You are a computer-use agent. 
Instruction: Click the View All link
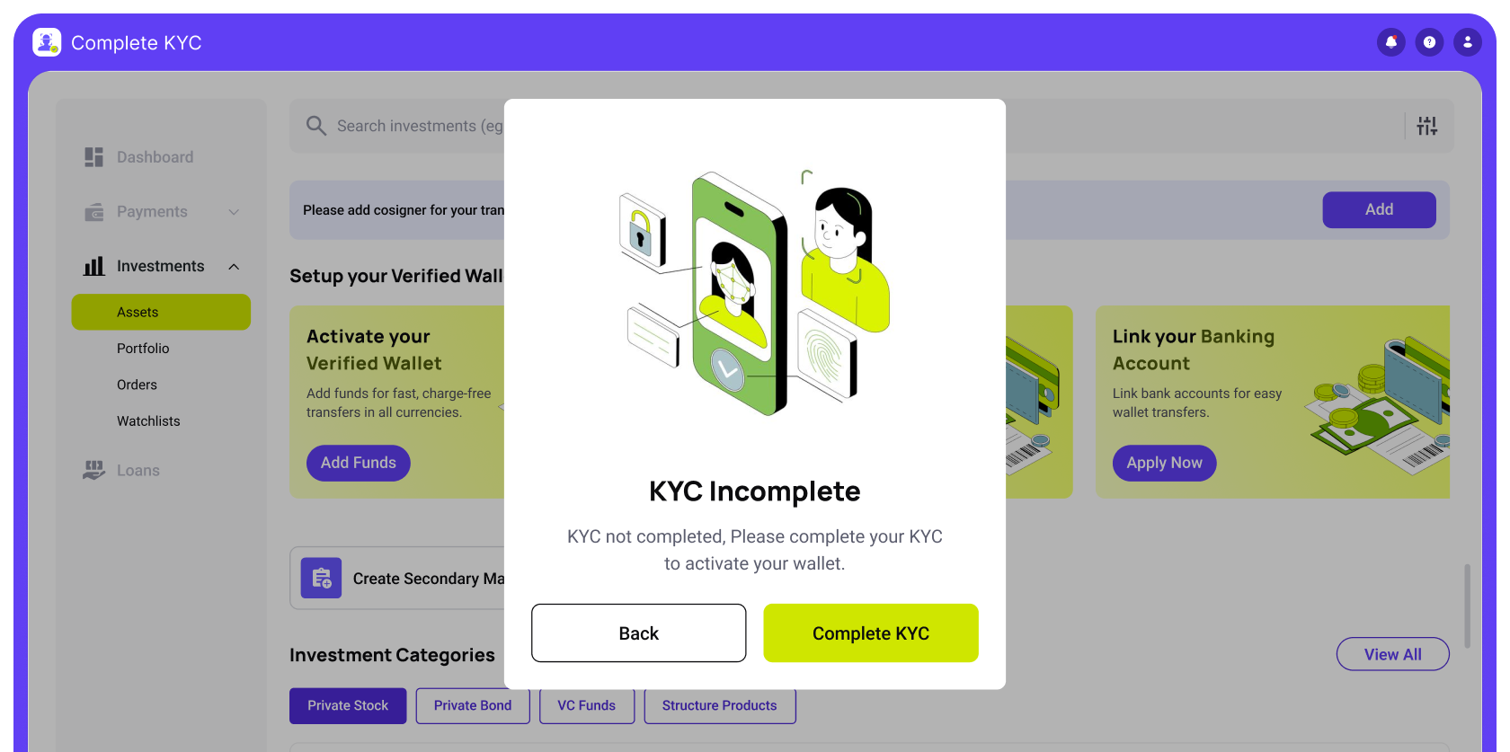coord(1392,654)
